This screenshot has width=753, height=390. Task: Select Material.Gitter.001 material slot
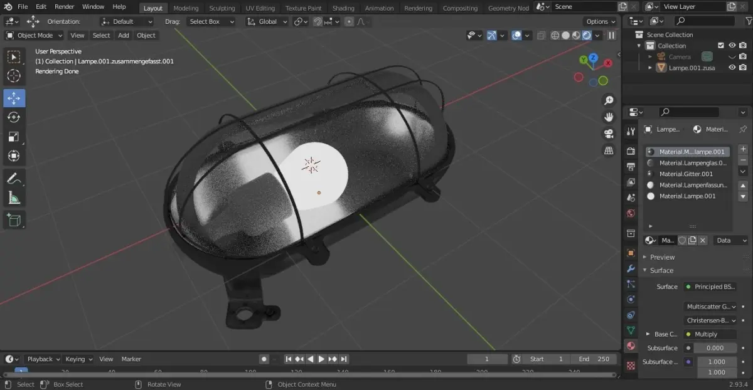click(686, 174)
